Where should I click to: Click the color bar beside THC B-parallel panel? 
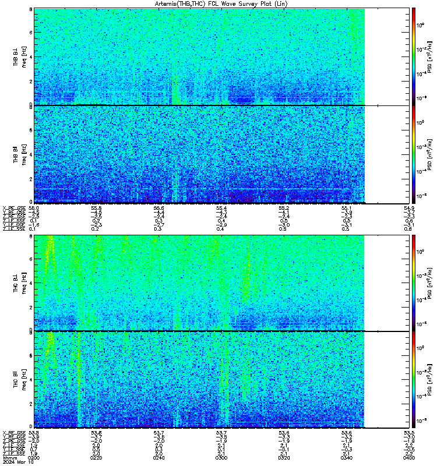[x=414, y=380]
